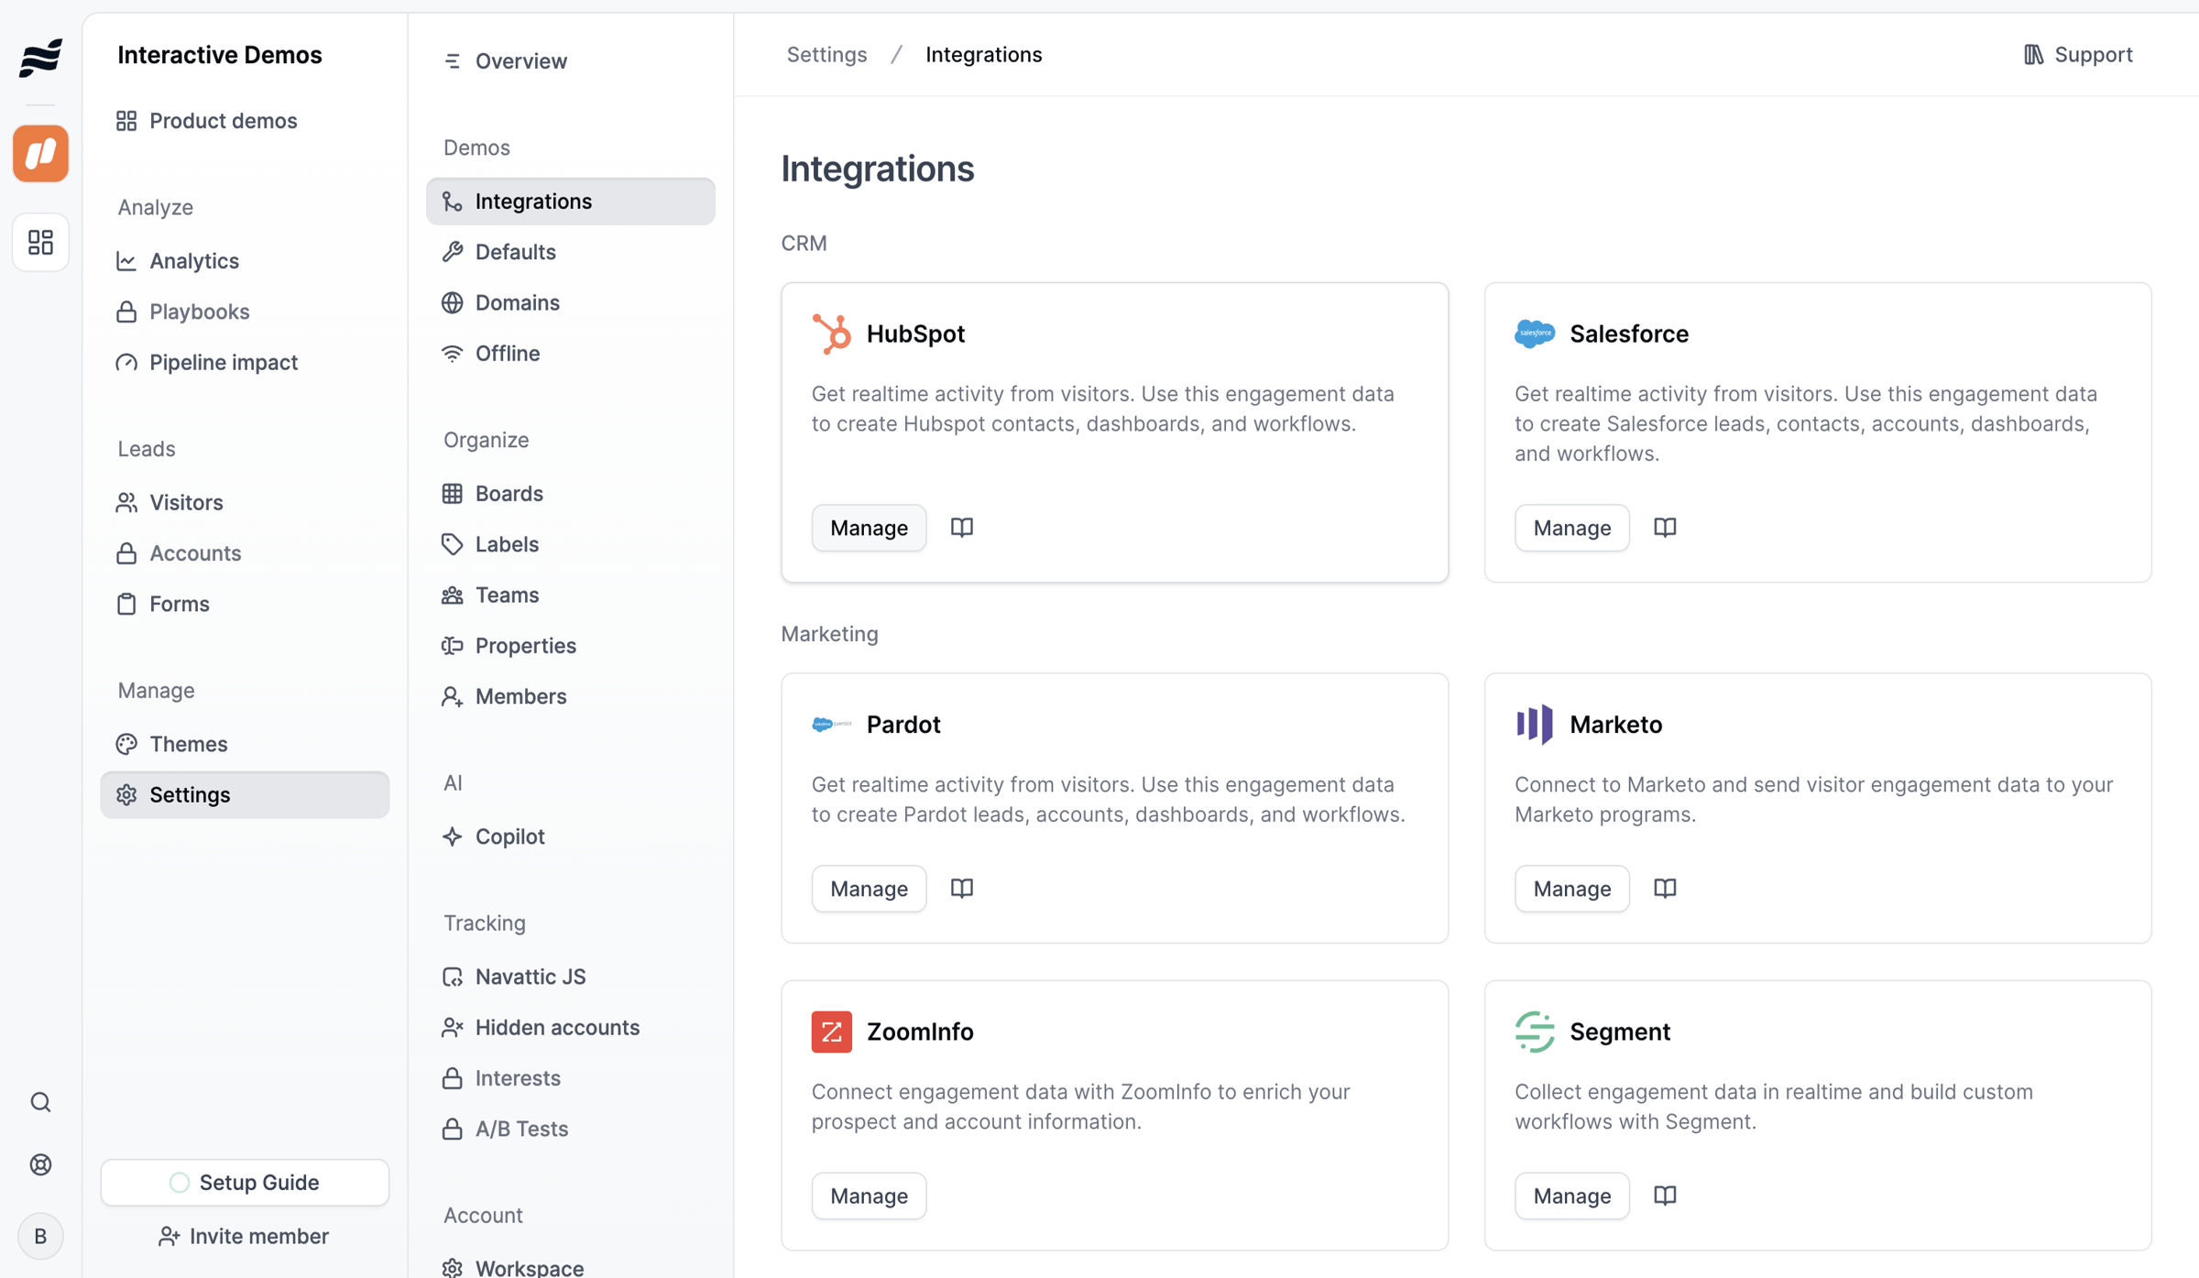
Task: Open Marketo documentation book icon
Action: pyautogui.click(x=1665, y=889)
